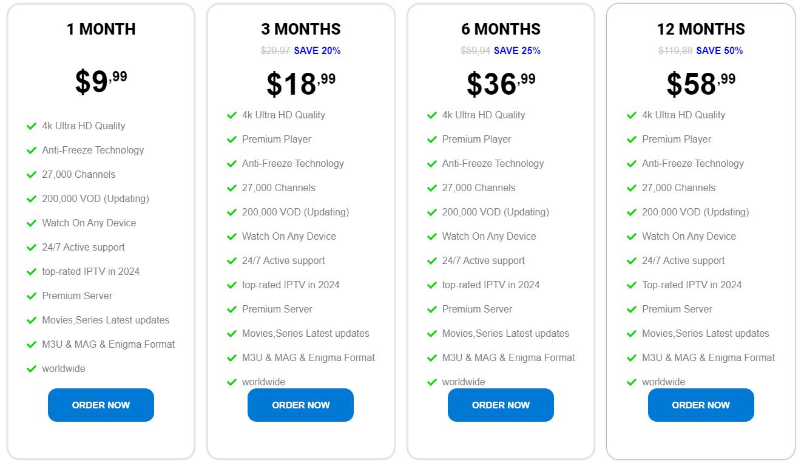Select the 12 MONTHS plan heading
This screenshot has height=463, width=804.
click(701, 29)
